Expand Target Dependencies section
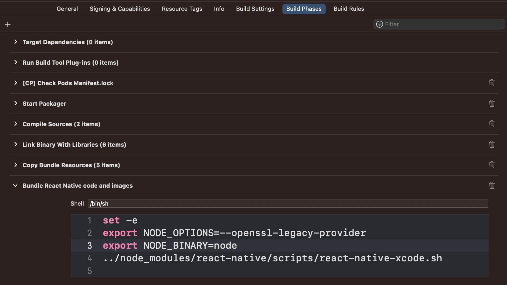 tap(16, 42)
